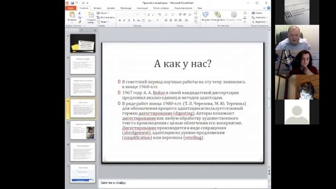Screen dimensions: 336x189
Task: Click the Decrease Font Size icon
Action: tap(153, 15)
